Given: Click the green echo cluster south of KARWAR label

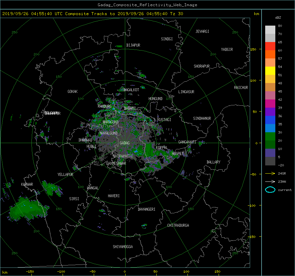Looking at the screenshot, I should pos(28,208).
